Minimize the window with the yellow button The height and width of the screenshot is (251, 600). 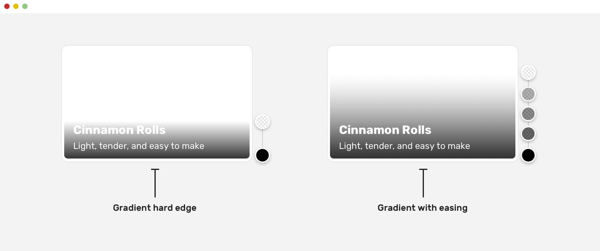point(16,6)
